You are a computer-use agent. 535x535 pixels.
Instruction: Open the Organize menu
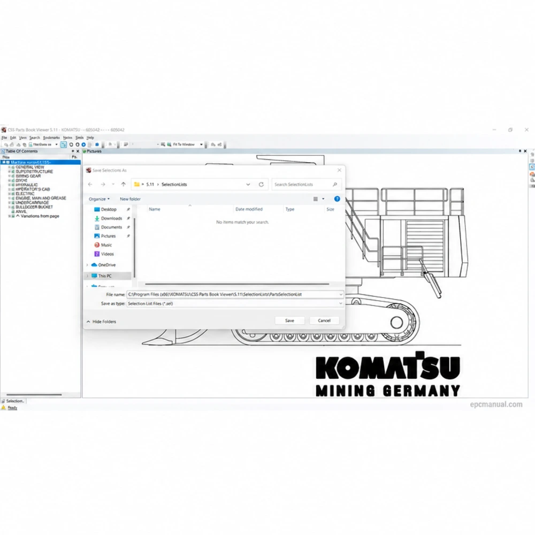(99, 199)
